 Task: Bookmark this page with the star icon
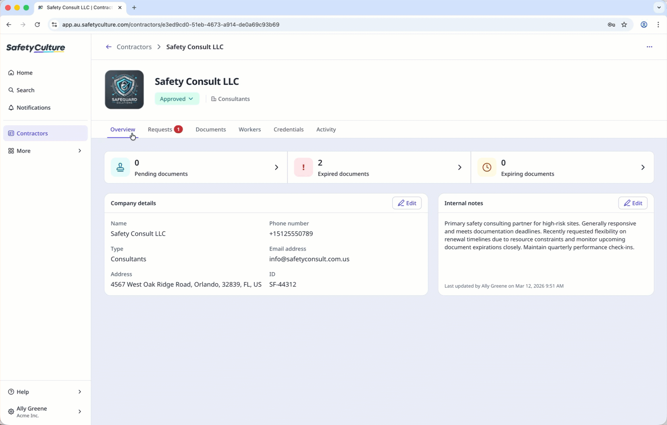click(624, 25)
